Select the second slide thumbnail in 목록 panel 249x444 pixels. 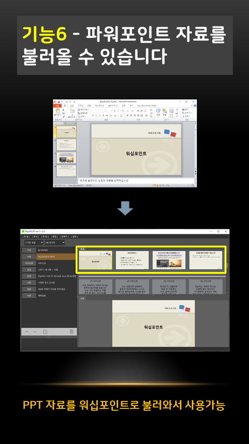tap(132, 260)
